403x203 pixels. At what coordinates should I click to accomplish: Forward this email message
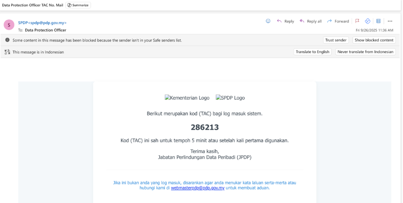coord(338,21)
